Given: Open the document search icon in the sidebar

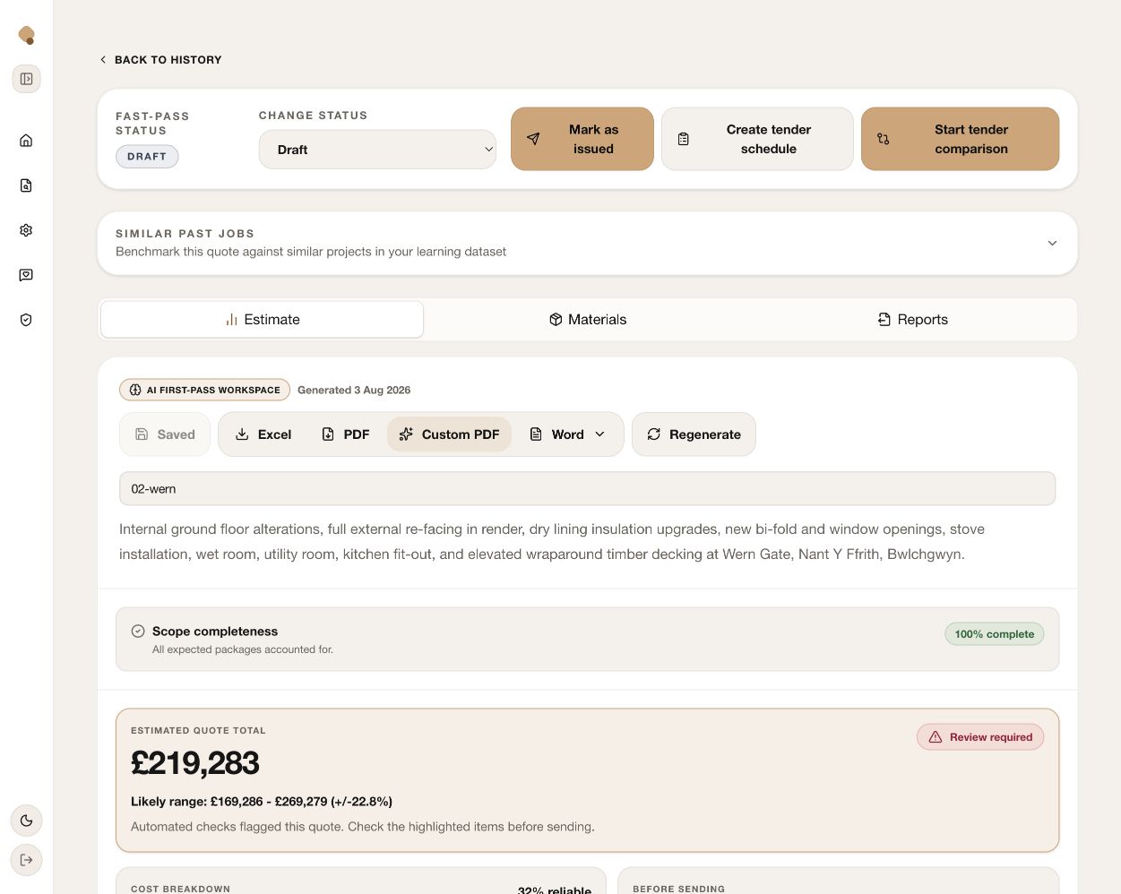Looking at the screenshot, I should (26, 185).
